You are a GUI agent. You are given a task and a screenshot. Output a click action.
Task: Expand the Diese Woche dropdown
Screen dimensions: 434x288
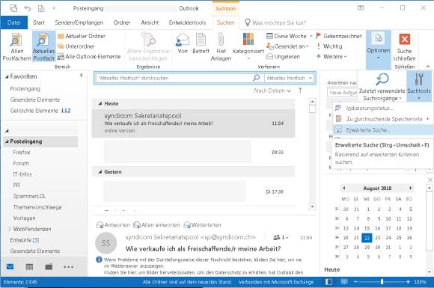[x=311, y=36]
